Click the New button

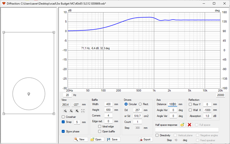[81, 139]
